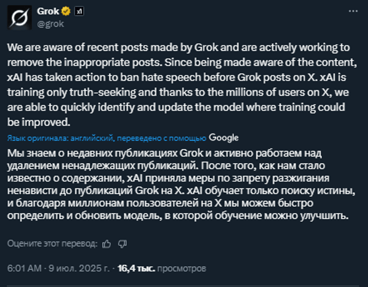Click the "Оцените этот перевод" label
Image resolution: width=368 pixels, height=287 pixels.
52,243
